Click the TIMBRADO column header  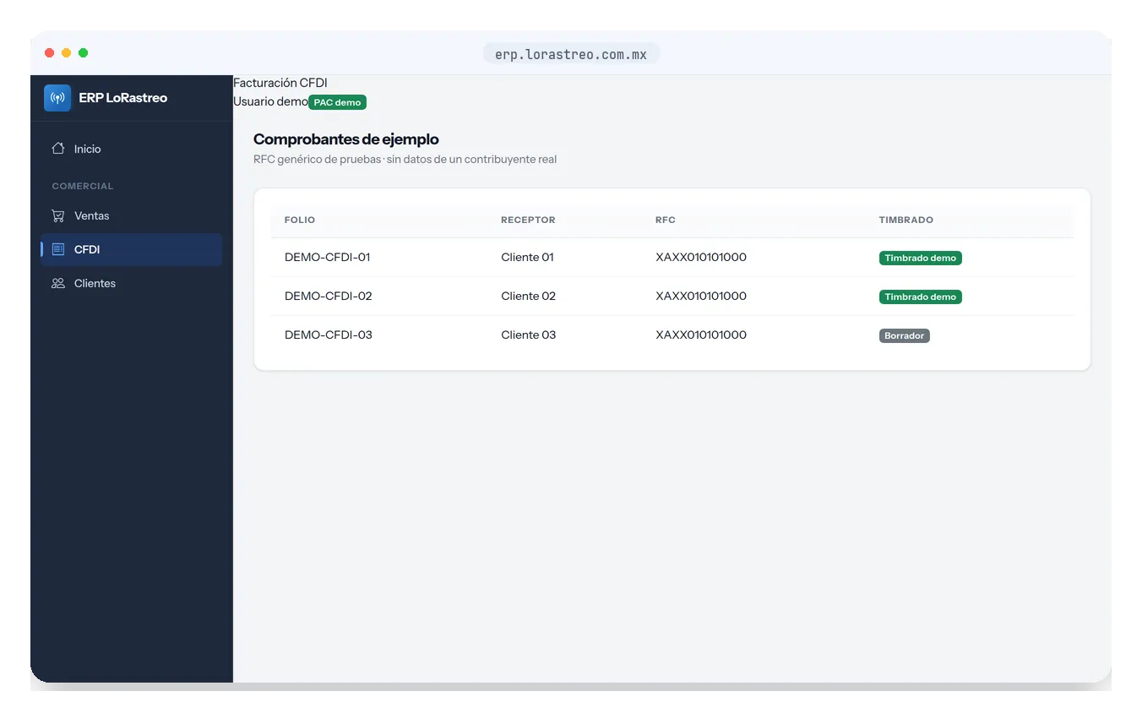coord(905,220)
